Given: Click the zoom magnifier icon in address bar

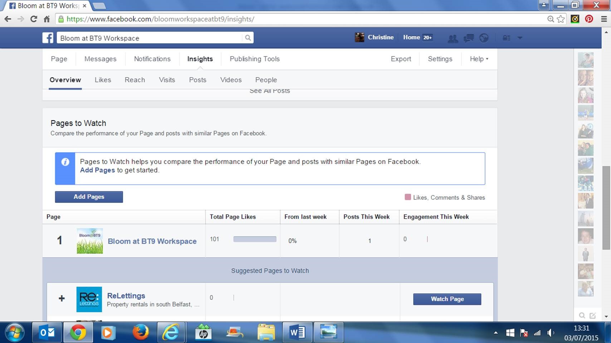Looking at the screenshot, I should tap(551, 19).
